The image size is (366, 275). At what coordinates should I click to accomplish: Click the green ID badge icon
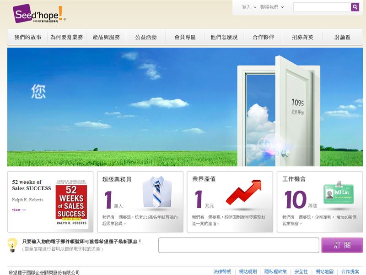(x=338, y=193)
